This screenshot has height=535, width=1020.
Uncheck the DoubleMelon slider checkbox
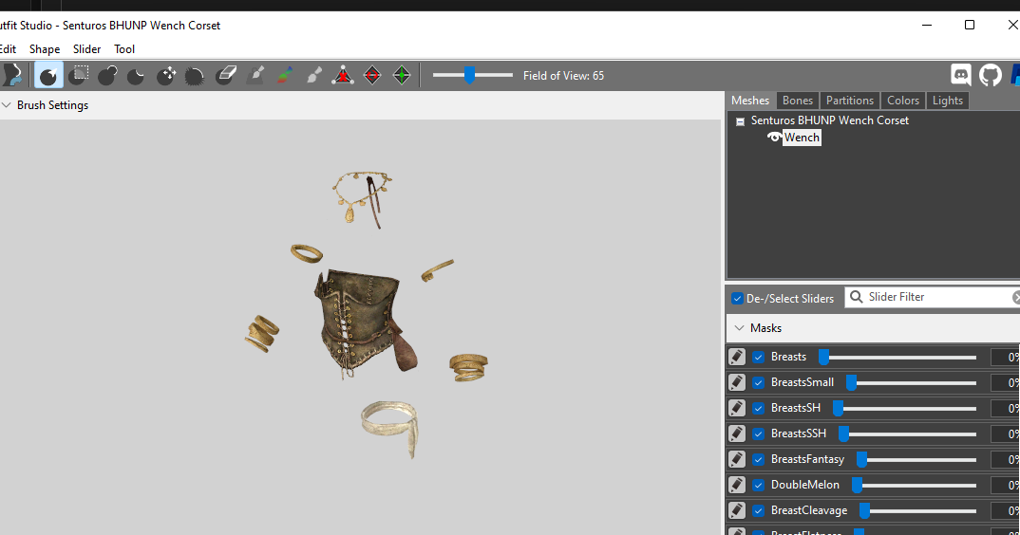pos(758,485)
